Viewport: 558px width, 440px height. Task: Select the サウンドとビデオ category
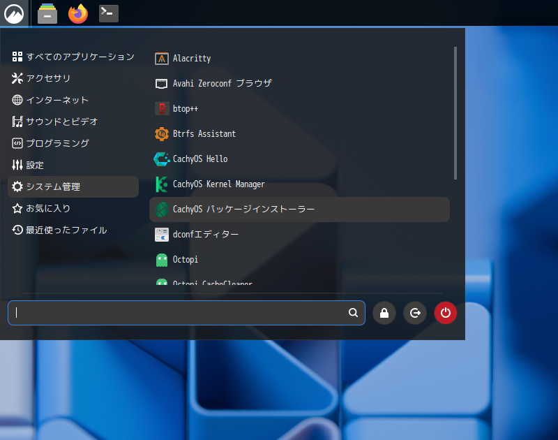pyautogui.click(x=73, y=122)
